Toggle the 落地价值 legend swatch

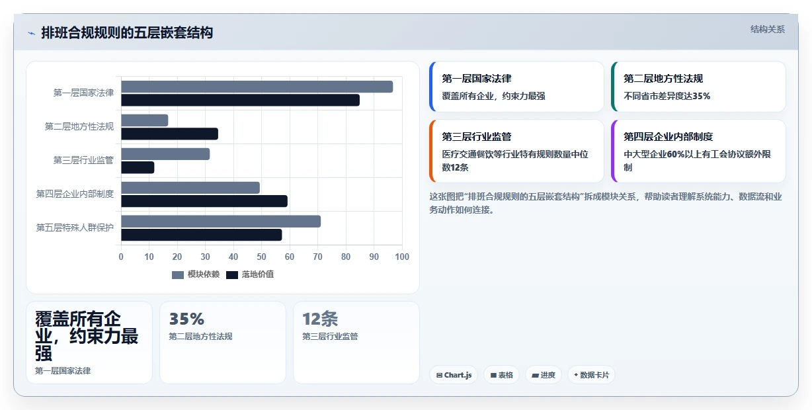tap(232, 274)
